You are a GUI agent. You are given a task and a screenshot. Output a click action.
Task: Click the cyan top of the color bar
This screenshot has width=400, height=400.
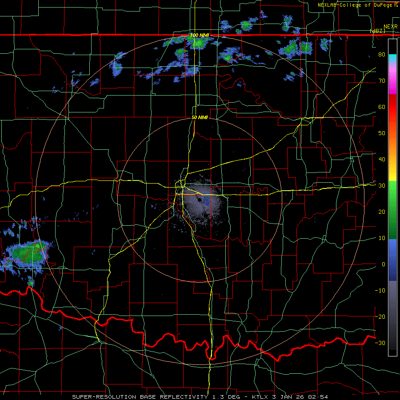(392, 59)
